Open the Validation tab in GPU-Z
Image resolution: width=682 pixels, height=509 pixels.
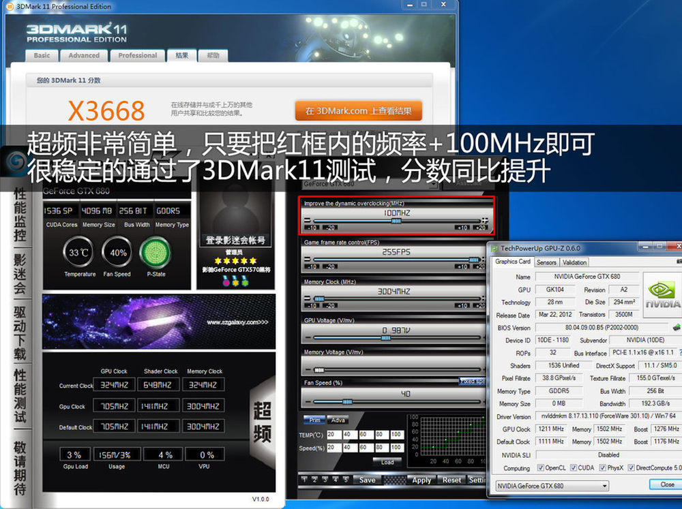[574, 262]
